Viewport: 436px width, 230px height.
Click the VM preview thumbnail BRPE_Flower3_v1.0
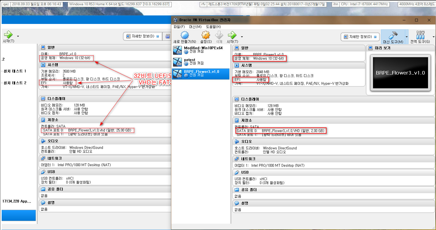pos(400,73)
